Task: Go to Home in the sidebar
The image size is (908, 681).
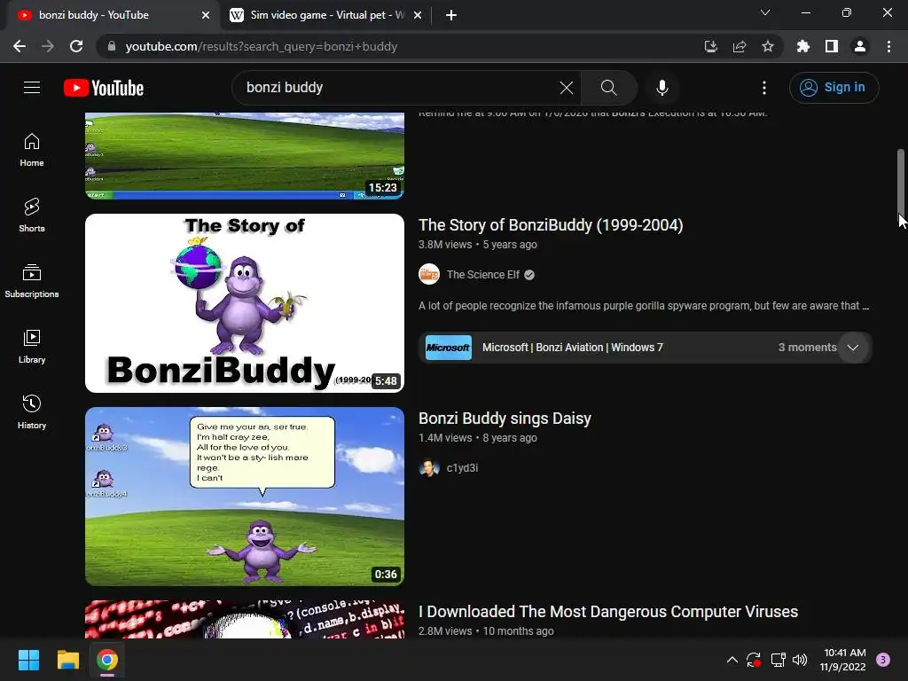Action: [x=32, y=150]
